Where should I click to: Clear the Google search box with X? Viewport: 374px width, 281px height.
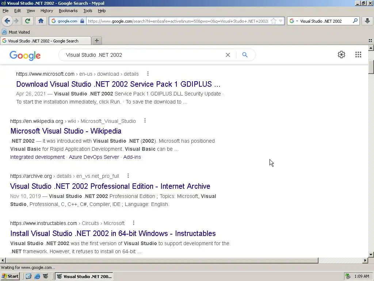pyautogui.click(x=228, y=55)
